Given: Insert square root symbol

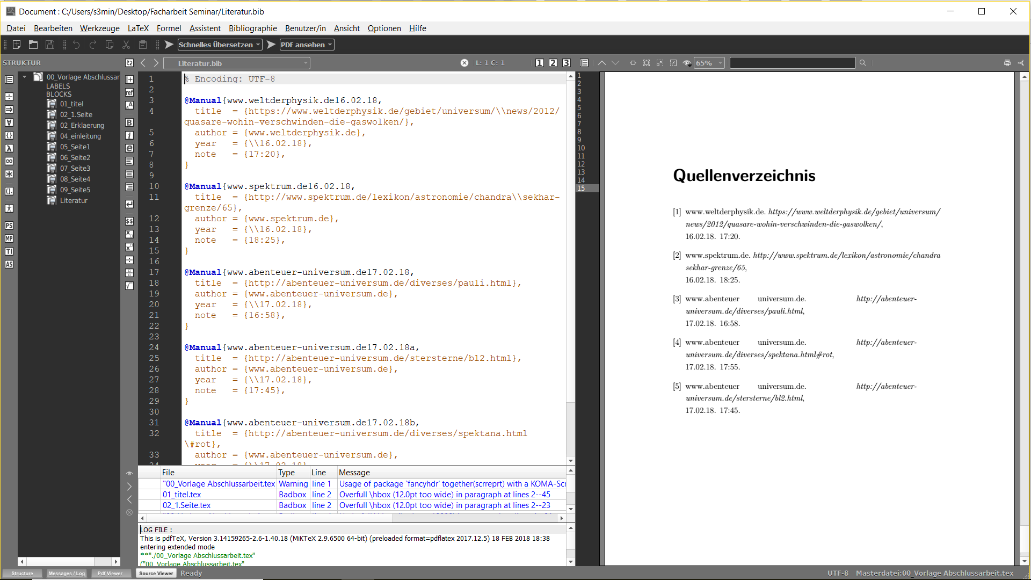Looking at the screenshot, I should tap(129, 286).
